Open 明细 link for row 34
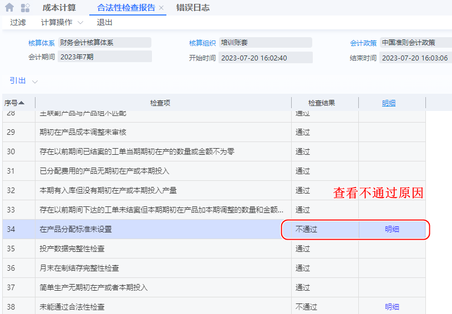The width and height of the screenshot is (452, 314). (392, 229)
